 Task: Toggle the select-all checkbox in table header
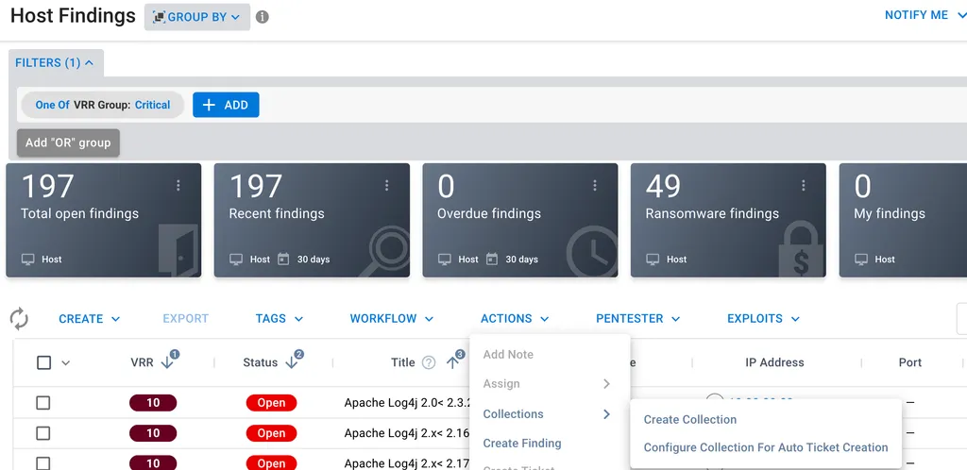[43, 362]
